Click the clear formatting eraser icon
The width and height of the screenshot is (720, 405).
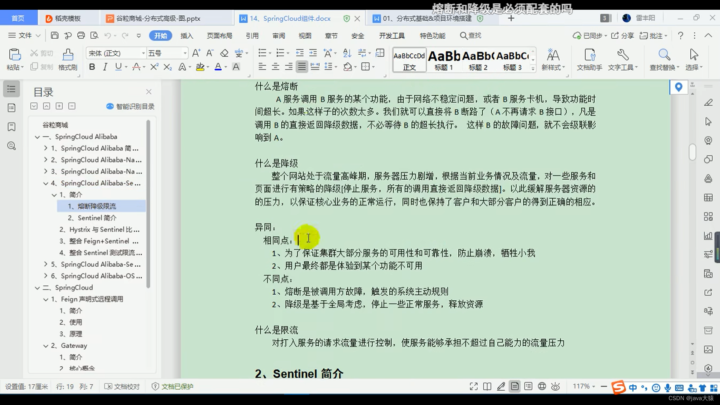[x=224, y=53]
